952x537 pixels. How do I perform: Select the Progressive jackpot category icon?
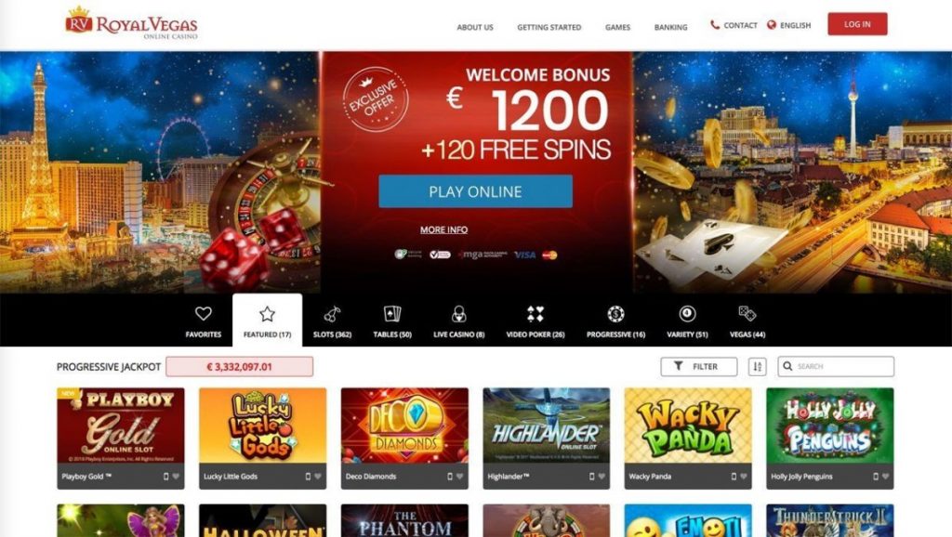coord(615,314)
